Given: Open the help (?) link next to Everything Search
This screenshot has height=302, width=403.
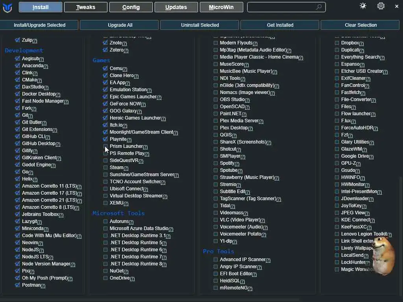Looking at the screenshot, I should click(x=382, y=57).
